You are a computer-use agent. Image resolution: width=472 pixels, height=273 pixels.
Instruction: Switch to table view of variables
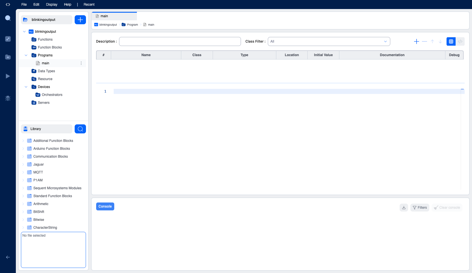point(451,41)
